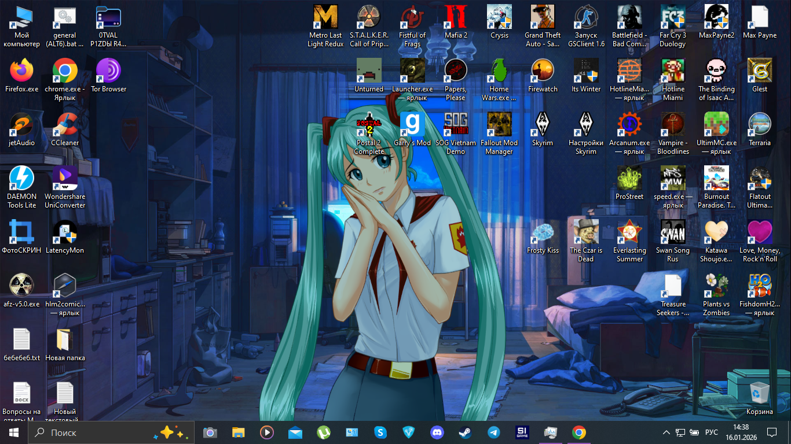
Task: Open the taskbar clock and date
Action: pos(741,432)
